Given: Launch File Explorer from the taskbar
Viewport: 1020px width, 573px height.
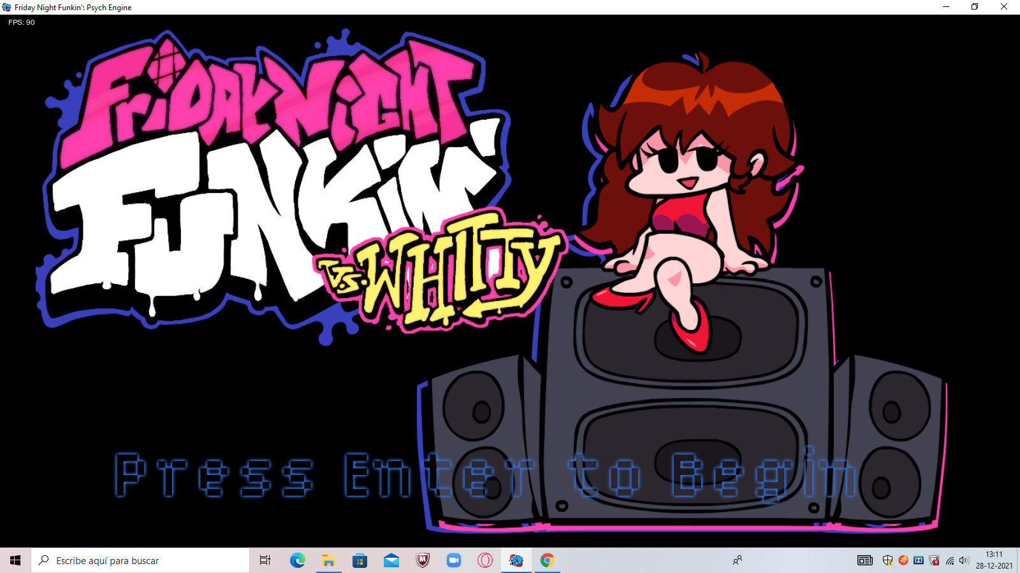Looking at the screenshot, I should click(x=328, y=561).
